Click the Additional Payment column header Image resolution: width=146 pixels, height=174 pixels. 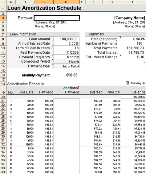click(x=71, y=90)
